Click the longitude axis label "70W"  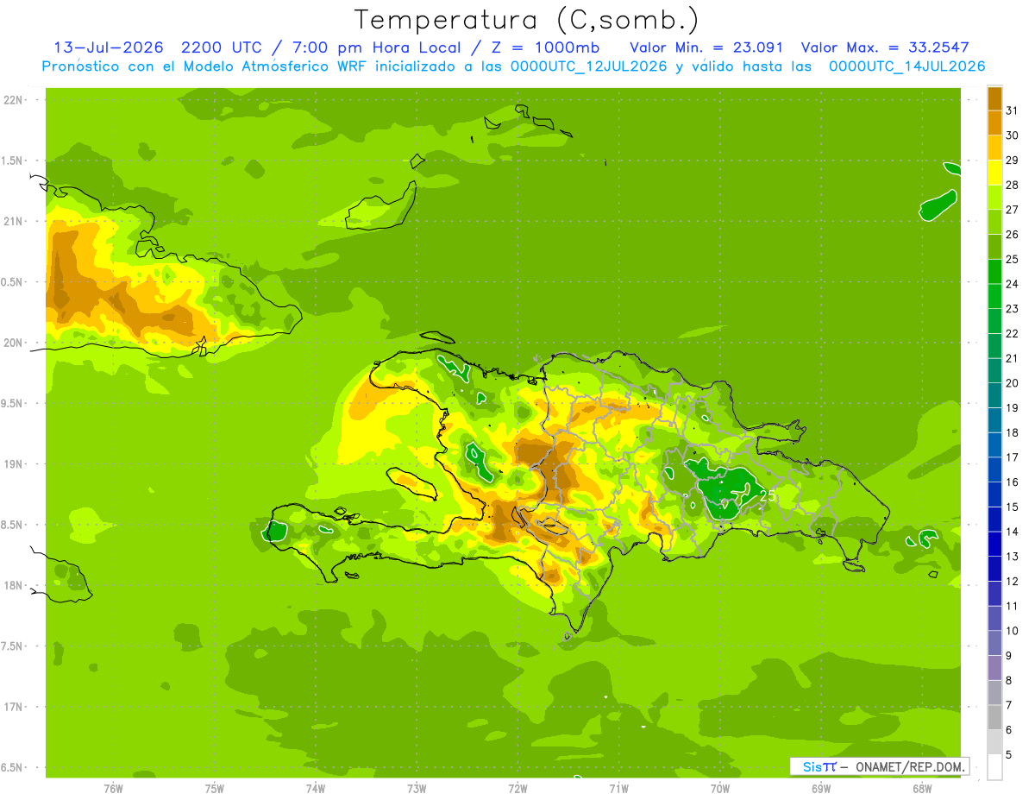720,788
